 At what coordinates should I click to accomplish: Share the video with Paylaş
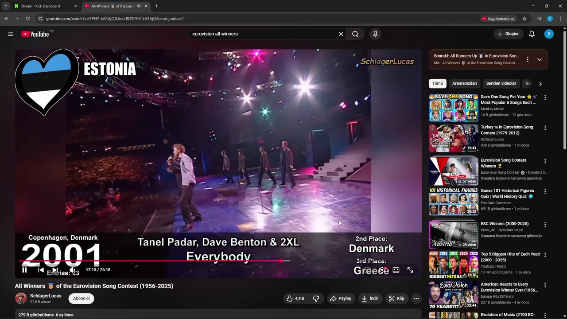click(x=341, y=299)
